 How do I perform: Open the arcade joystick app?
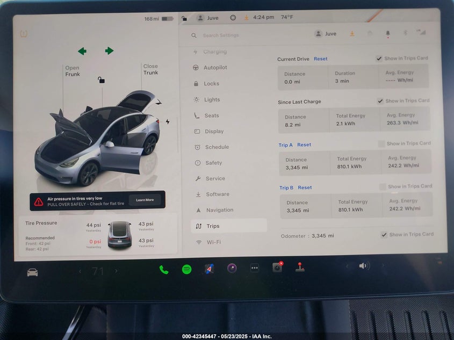click(300, 267)
